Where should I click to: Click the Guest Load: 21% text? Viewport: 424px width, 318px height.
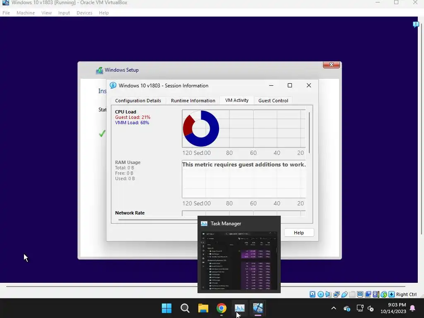tap(133, 117)
